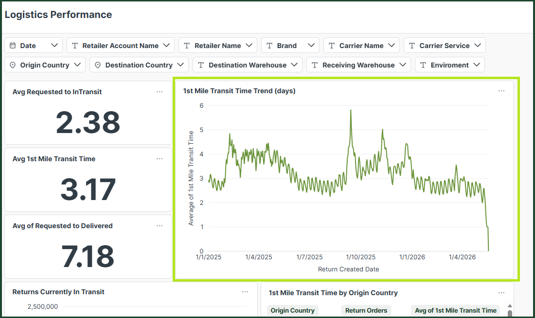The image size is (535, 318).
Task: Open the Destination Warehouse dropdown
Action: point(248,65)
